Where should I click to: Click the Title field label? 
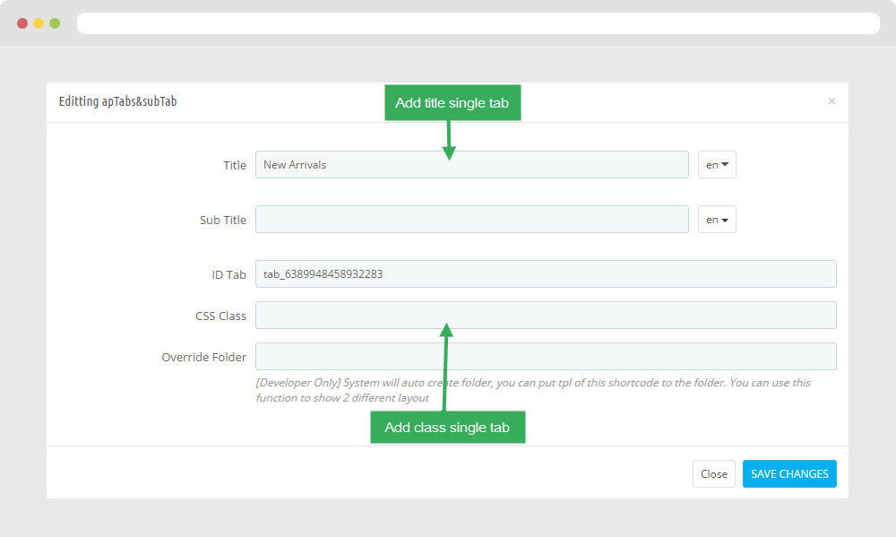pos(235,166)
